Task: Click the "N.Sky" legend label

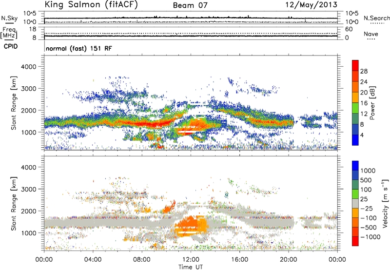Action: coord(9,18)
